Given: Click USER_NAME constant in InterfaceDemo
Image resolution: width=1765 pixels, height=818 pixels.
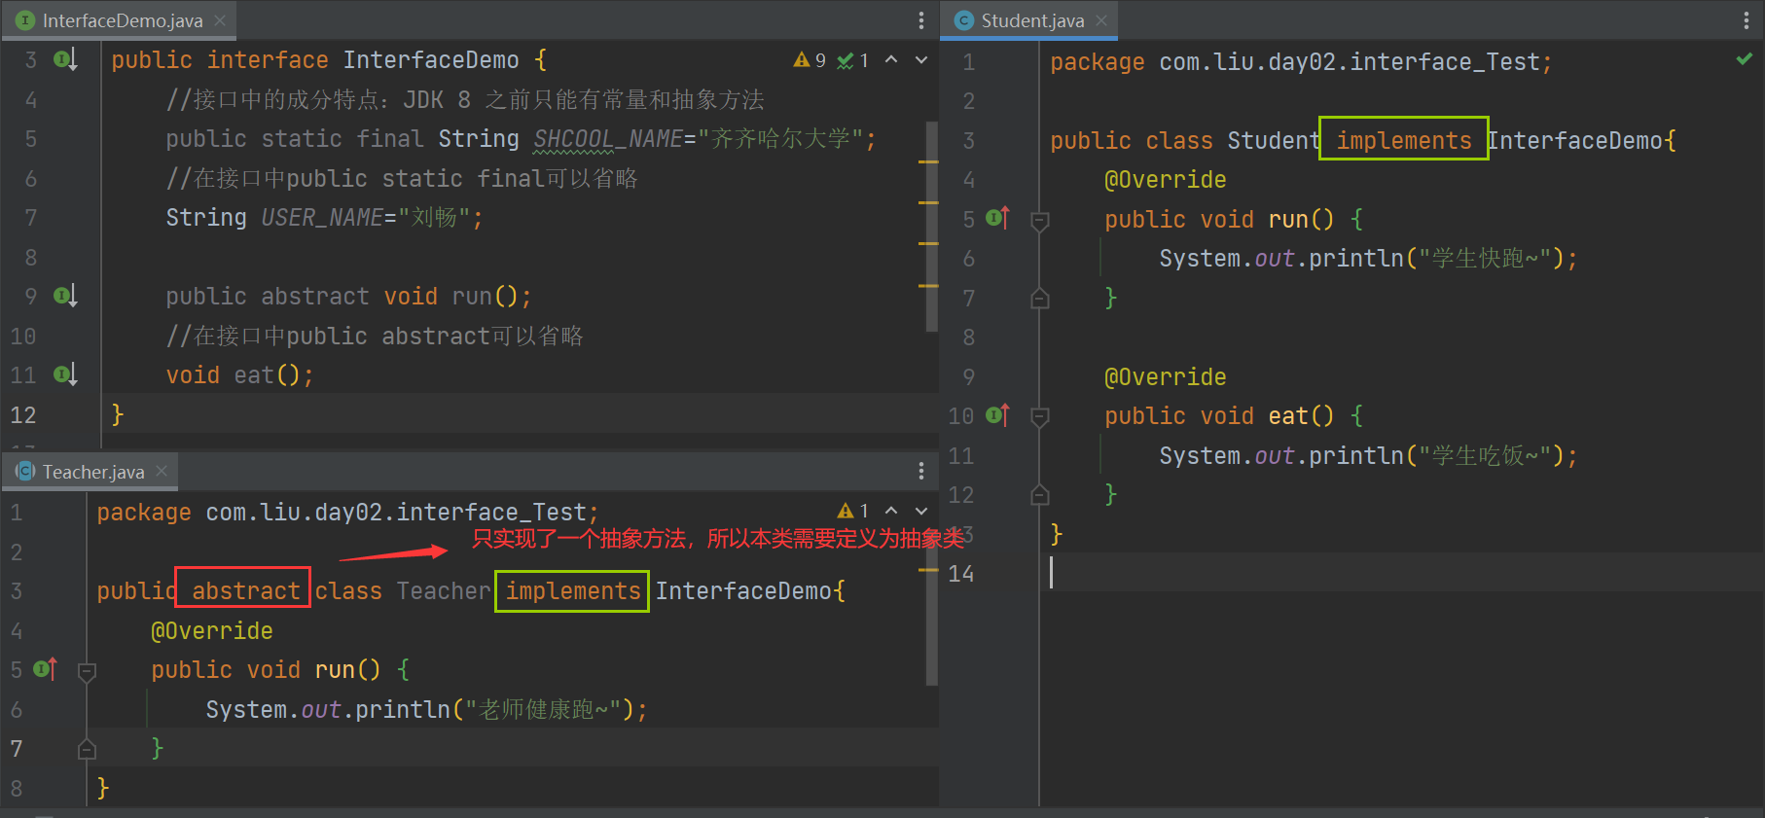Looking at the screenshot, I should click(322, 217).
